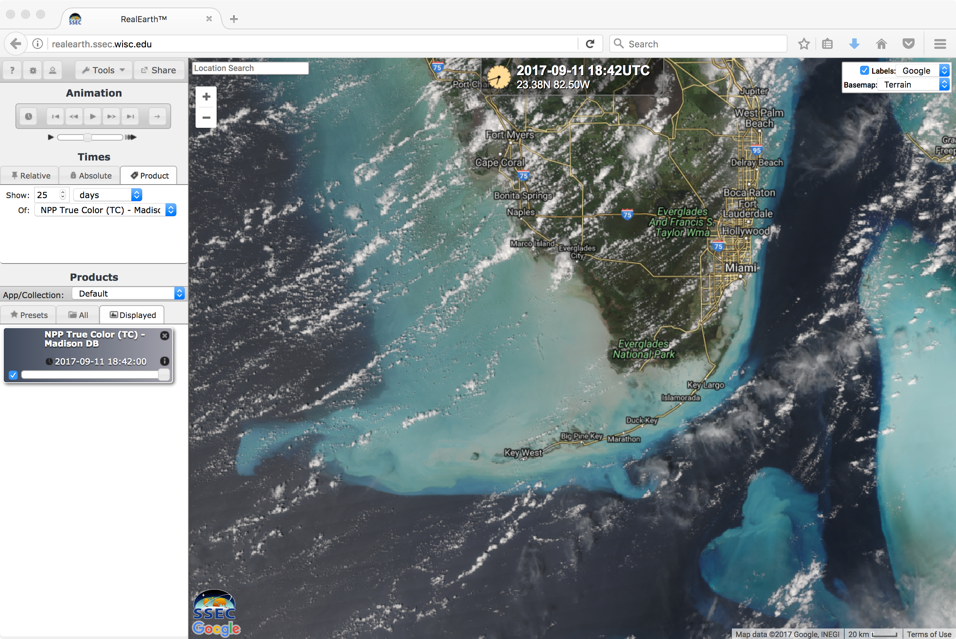
Task: Click the Location Search input field
Action: [250, 68]
